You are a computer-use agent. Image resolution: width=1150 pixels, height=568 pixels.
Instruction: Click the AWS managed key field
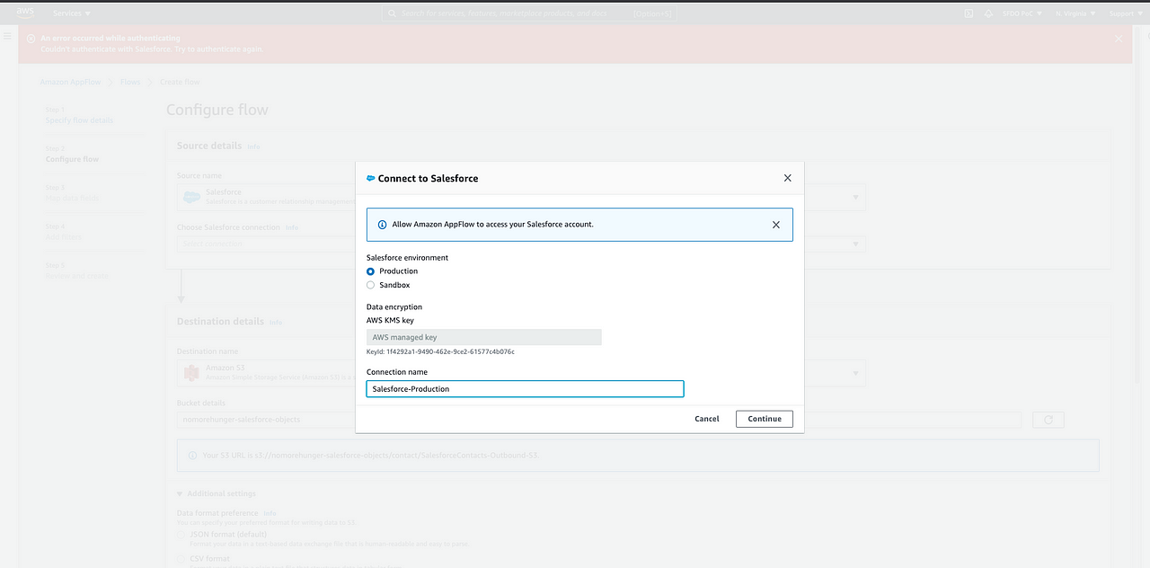(x=484, y=337)
